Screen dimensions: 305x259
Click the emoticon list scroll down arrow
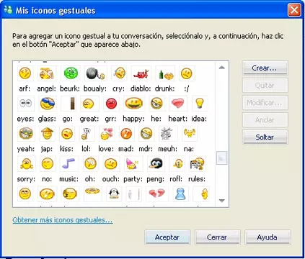pos(221,201)
